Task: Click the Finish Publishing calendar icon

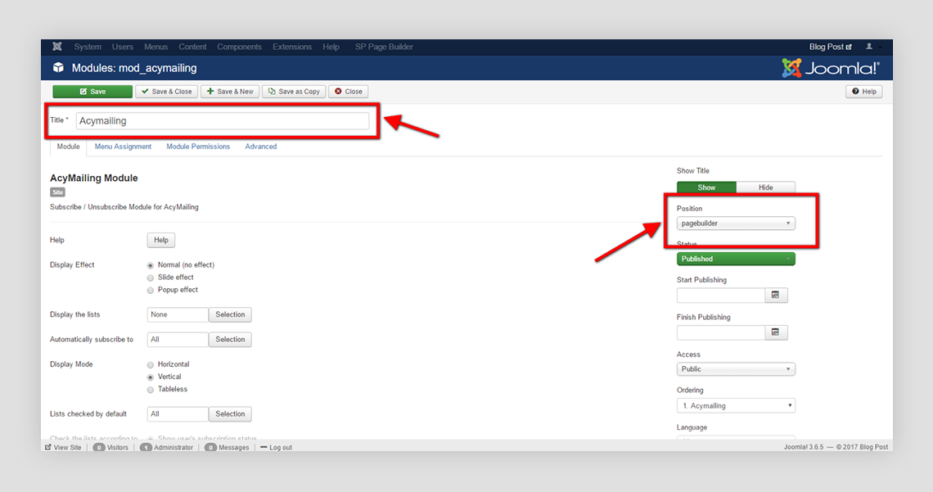Action: pyautogui.click(x=776, y=332)
